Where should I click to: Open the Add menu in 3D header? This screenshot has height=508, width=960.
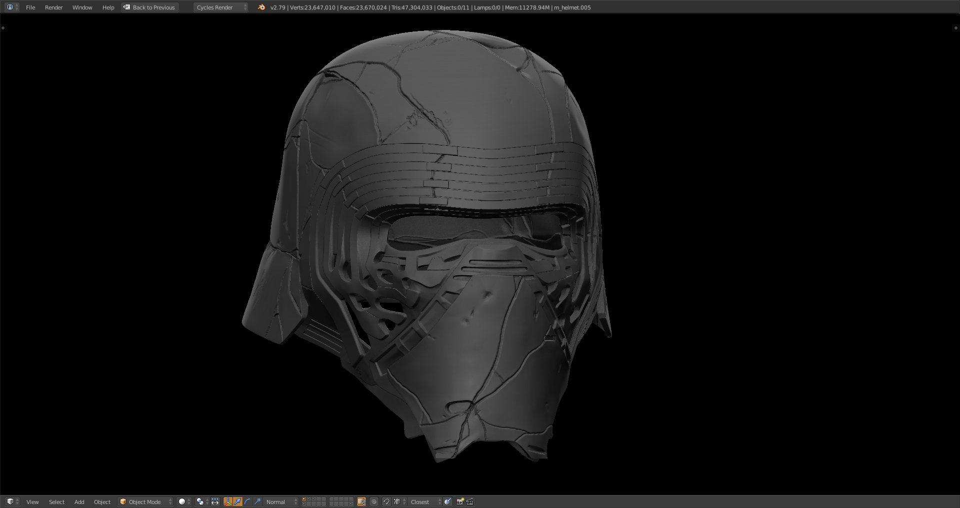tap(79, 502)
